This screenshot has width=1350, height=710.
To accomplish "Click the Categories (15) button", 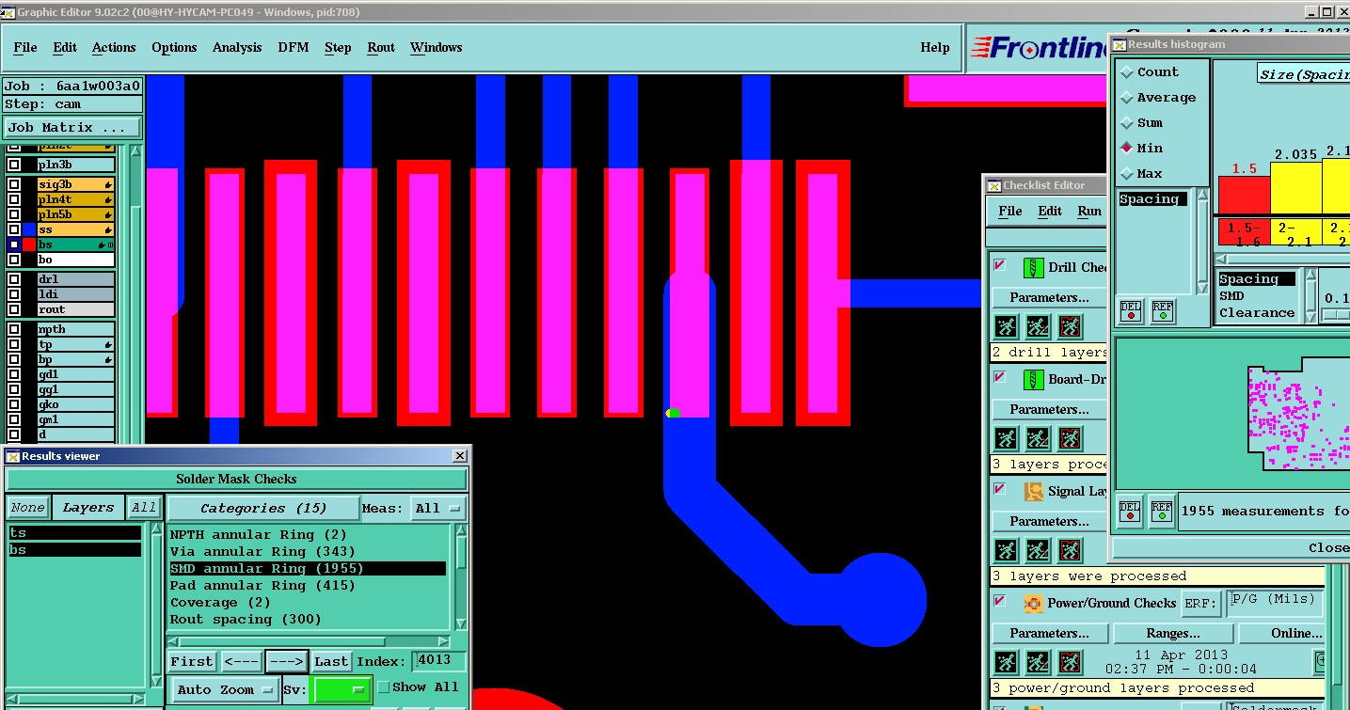I will (x=263, y=508).
